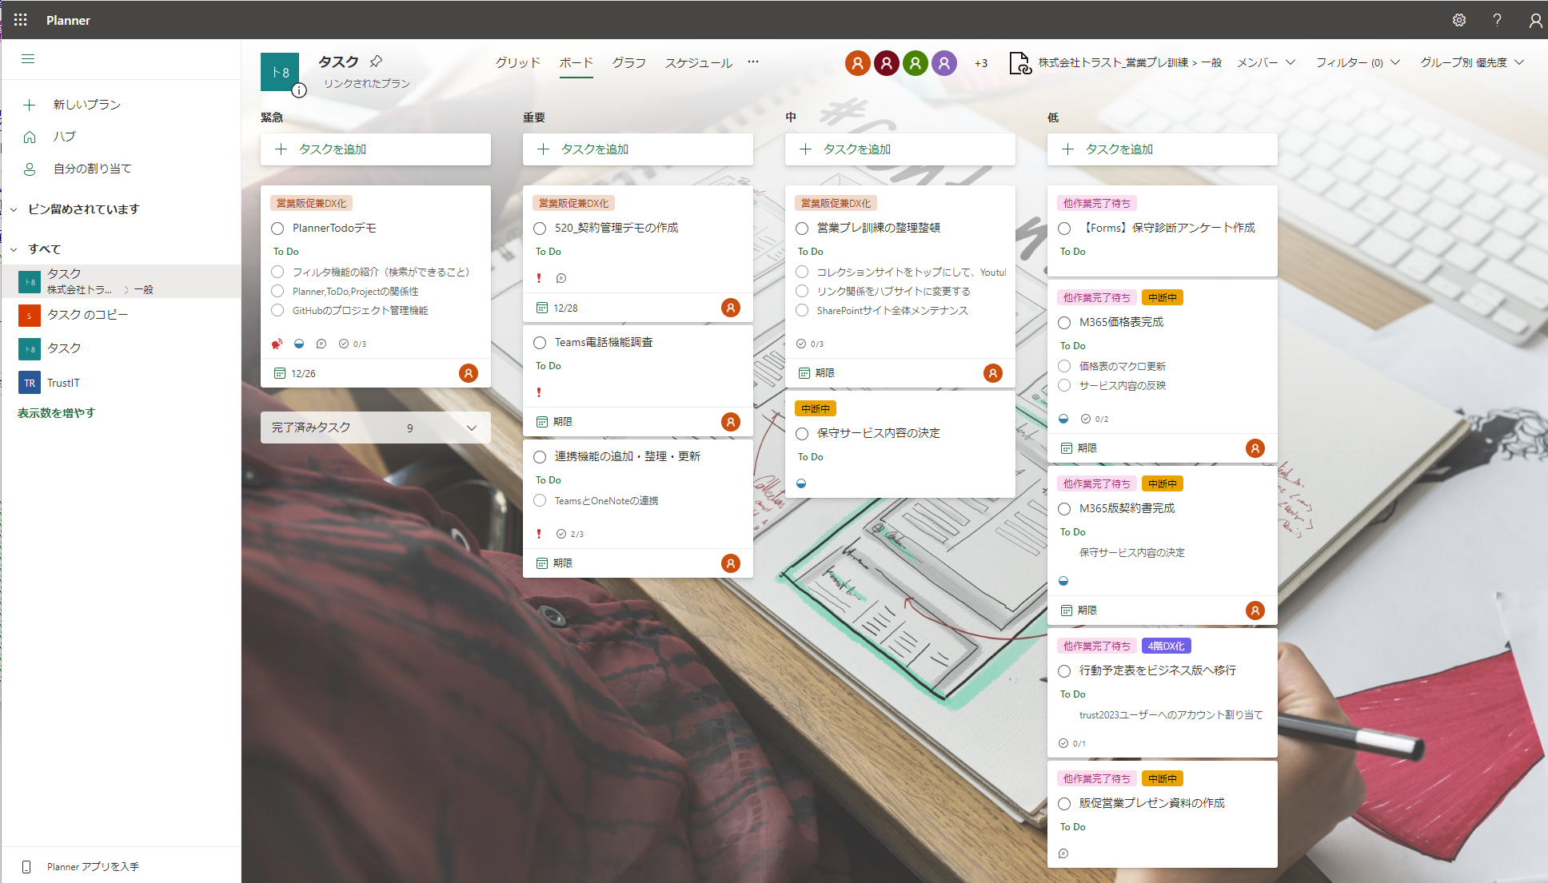Click assignee avatar on PlannerTodoデモ card
Viewport: 1548px width, 883px height.
pos(469,373)
